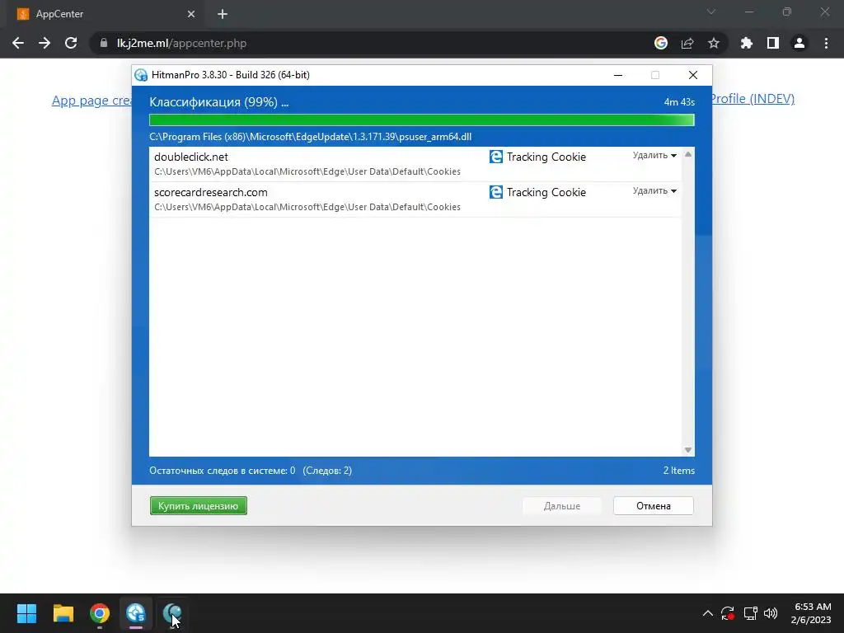Select the doubleclick.net entry

pos(415,164)
